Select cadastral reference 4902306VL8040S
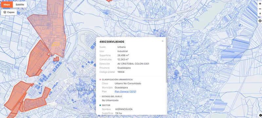 click(x=112, y=42)
